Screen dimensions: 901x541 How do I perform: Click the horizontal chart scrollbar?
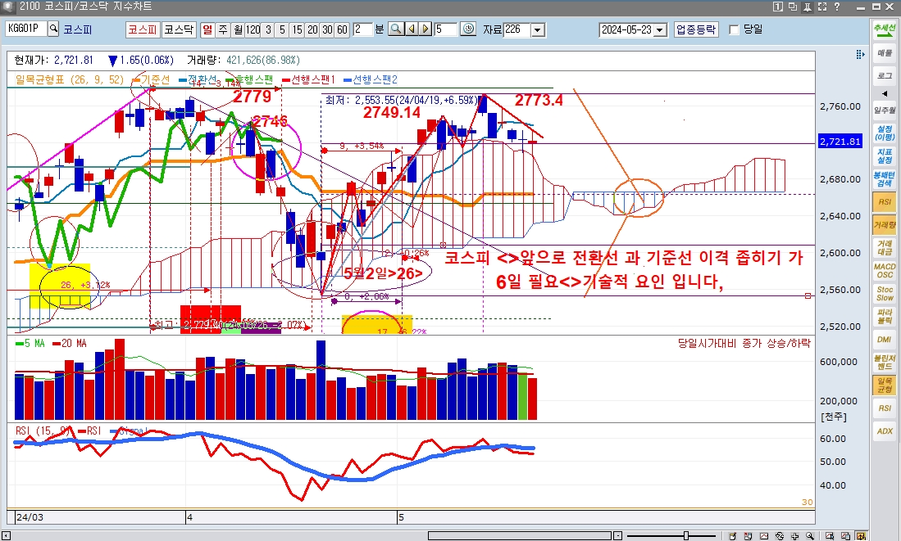point(520,536)
